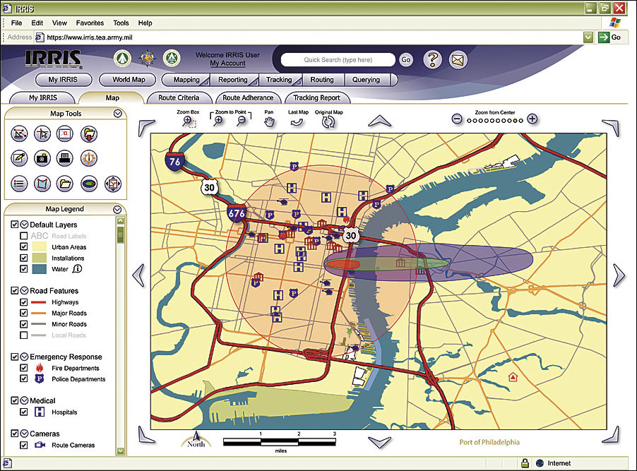Click the Routing button
Image resolution: width=637 pixels, height=471 pixels.
click(x=322, y=80)
